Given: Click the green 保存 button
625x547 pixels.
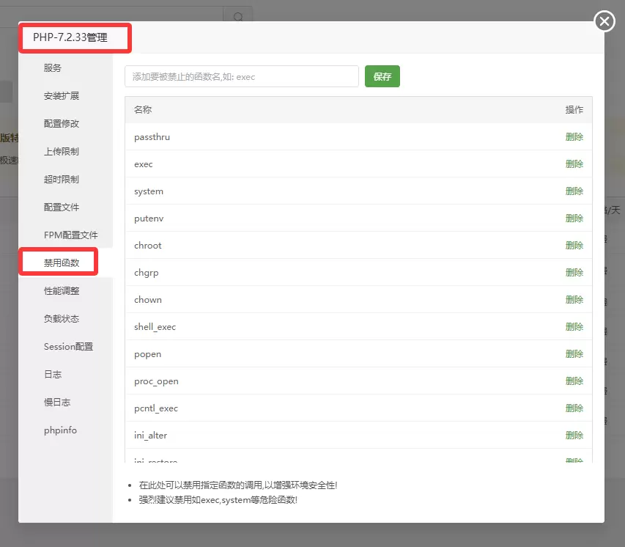Looking at the screenshot, I should [382, 76].
